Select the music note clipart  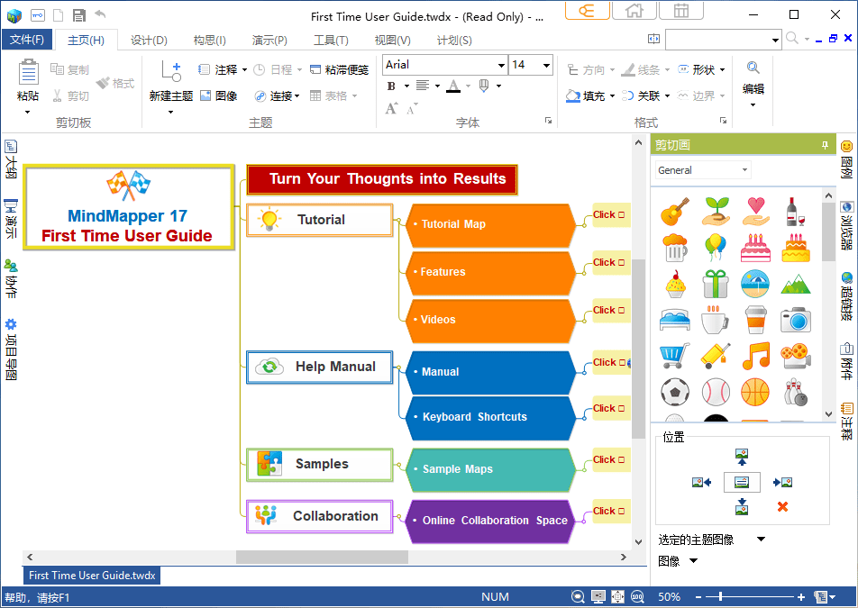point(755,356)
